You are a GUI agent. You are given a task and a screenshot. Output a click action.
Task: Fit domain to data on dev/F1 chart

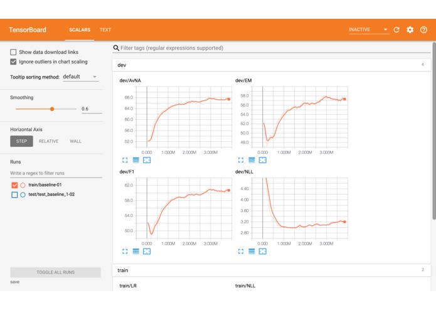tap(147, 252)
